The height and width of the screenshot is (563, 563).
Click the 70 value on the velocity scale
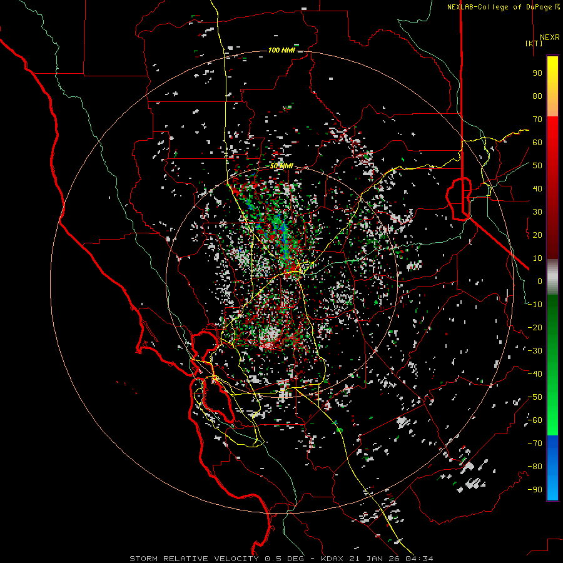537,119
